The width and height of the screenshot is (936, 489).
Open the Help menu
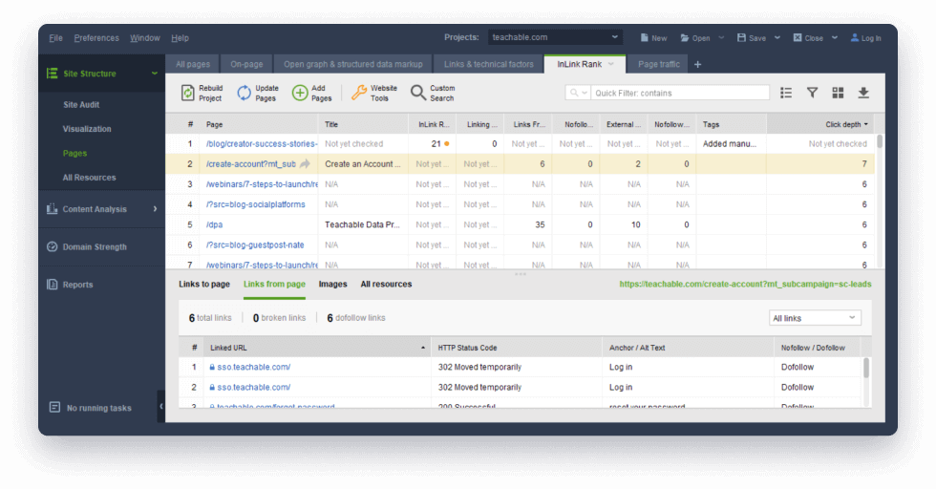180,37
